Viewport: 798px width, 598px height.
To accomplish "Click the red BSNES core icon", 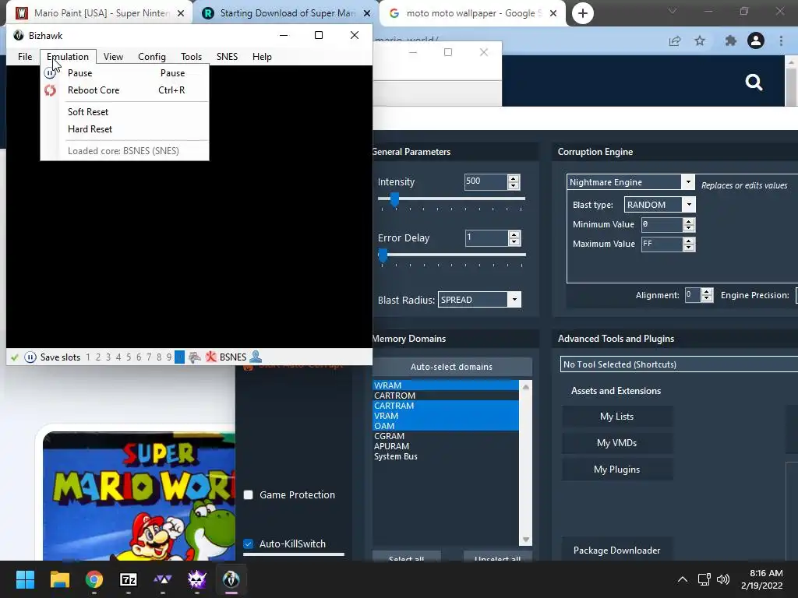I will [210, 357].
